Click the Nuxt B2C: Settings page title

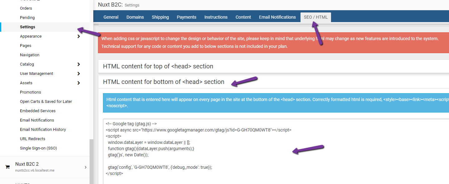[x=119, y=5]
